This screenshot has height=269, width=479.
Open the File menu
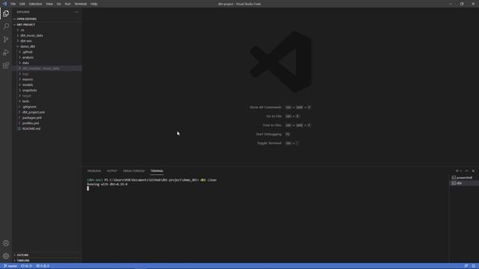[x=13, y=4]
